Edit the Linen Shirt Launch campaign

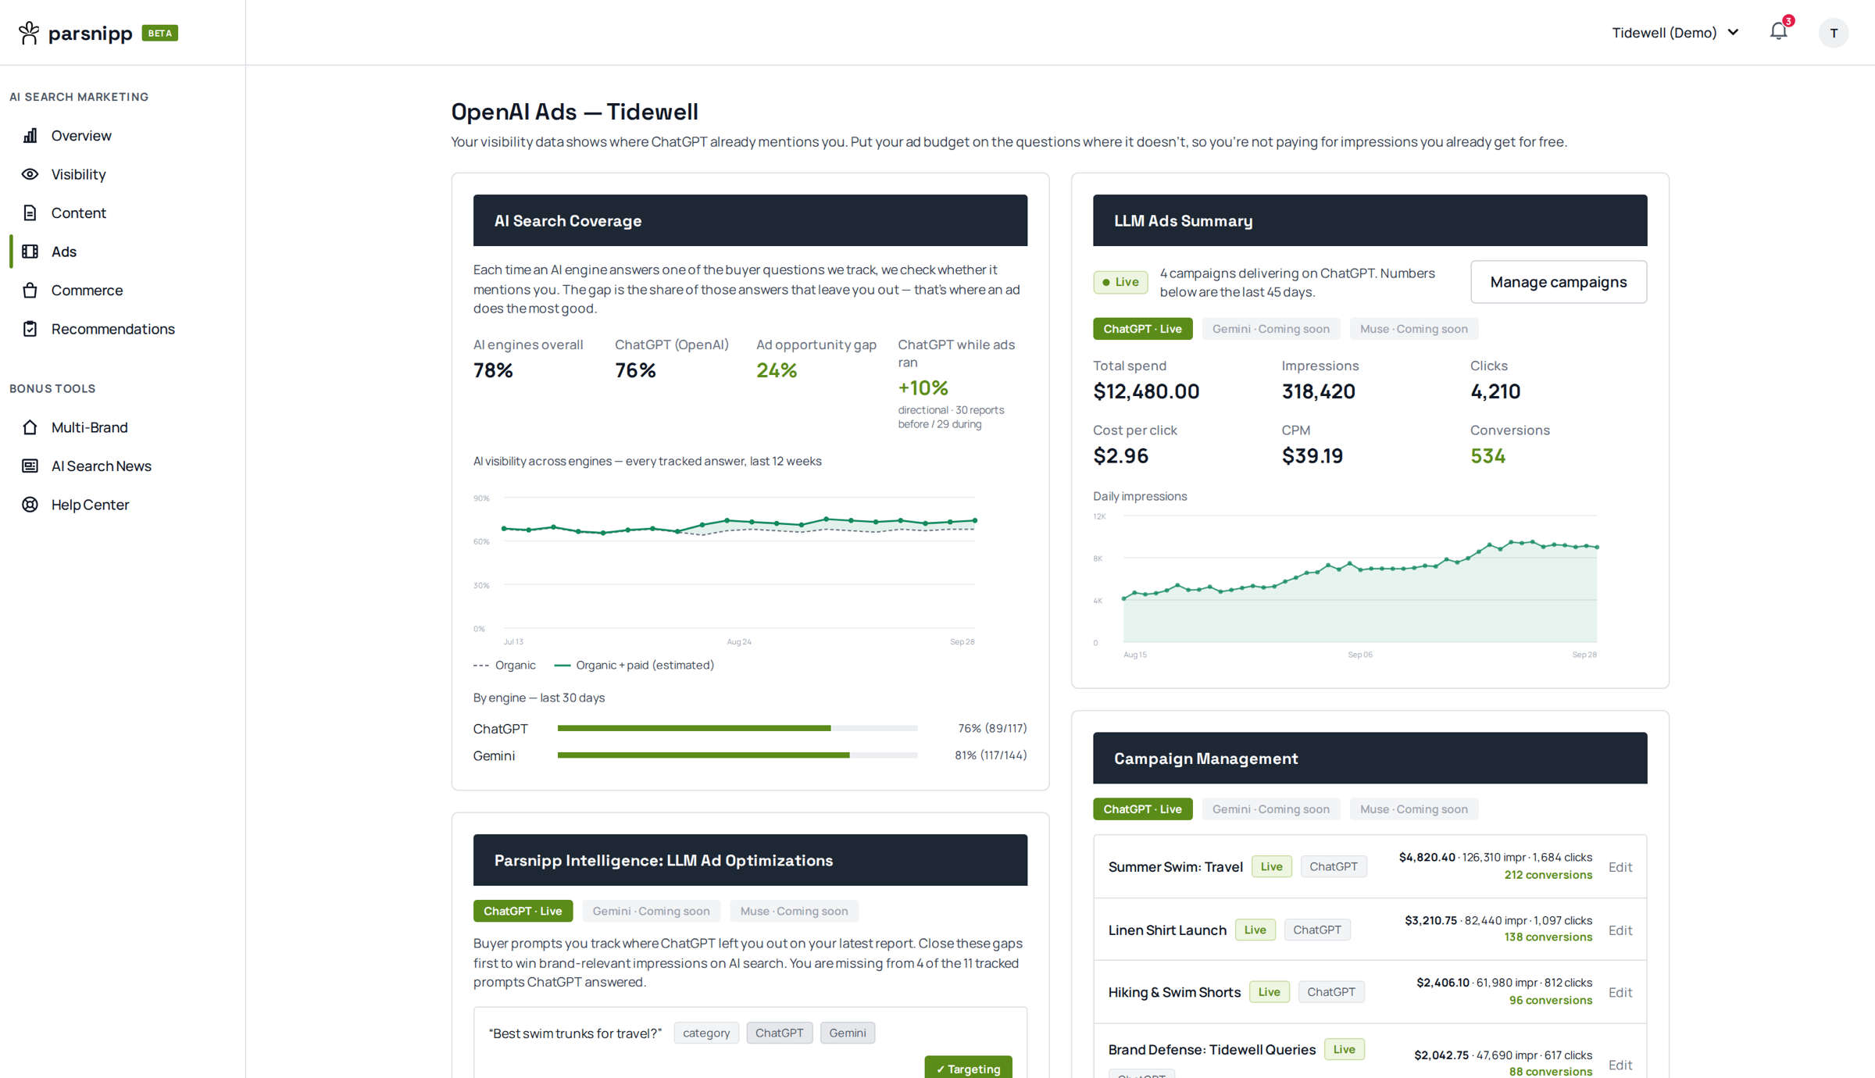(1620, 930)
